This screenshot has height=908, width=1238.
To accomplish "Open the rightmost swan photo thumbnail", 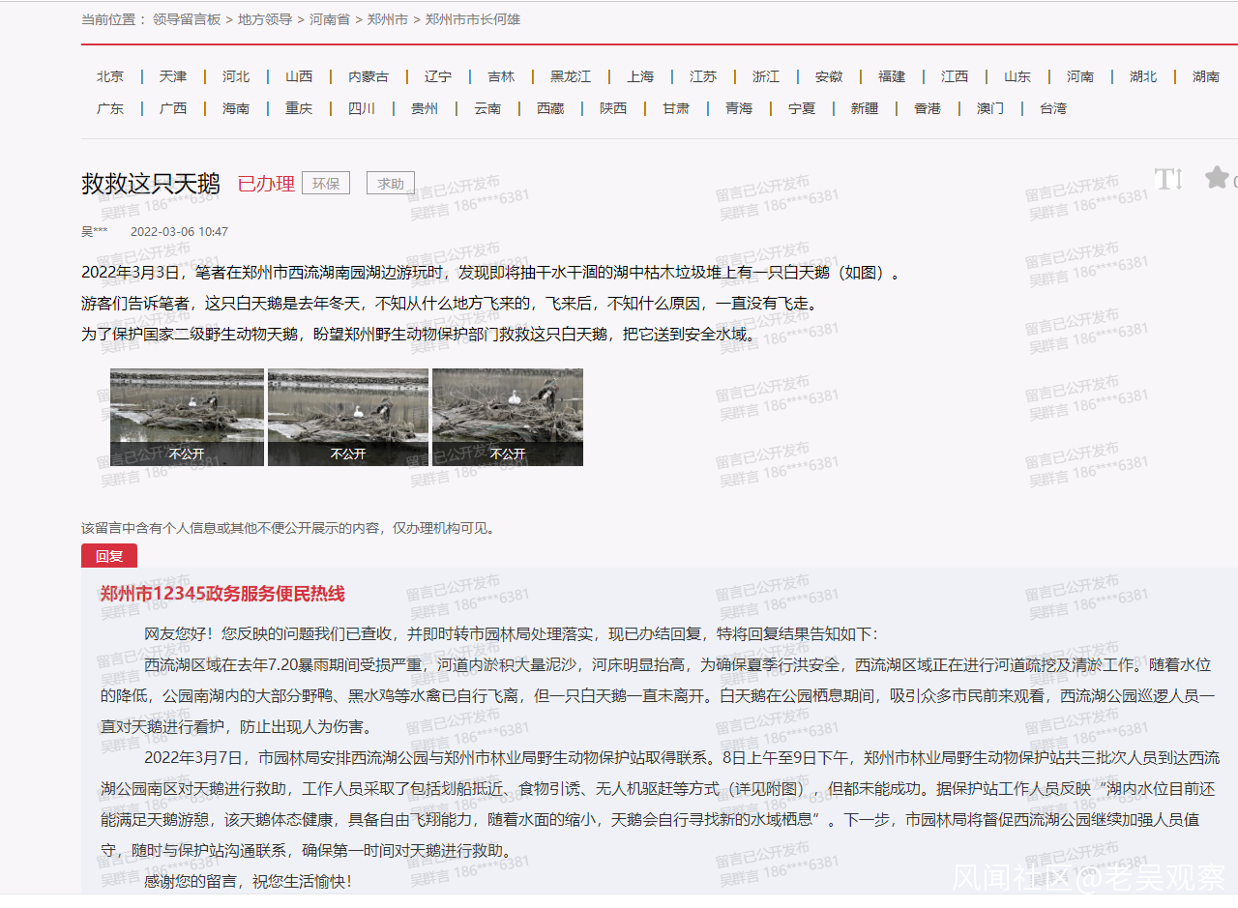I will click(508, 417).
